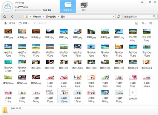Screen dimensions: 158x115
Task: Open the main menu triangle in title bar
Action: (142, 3)
